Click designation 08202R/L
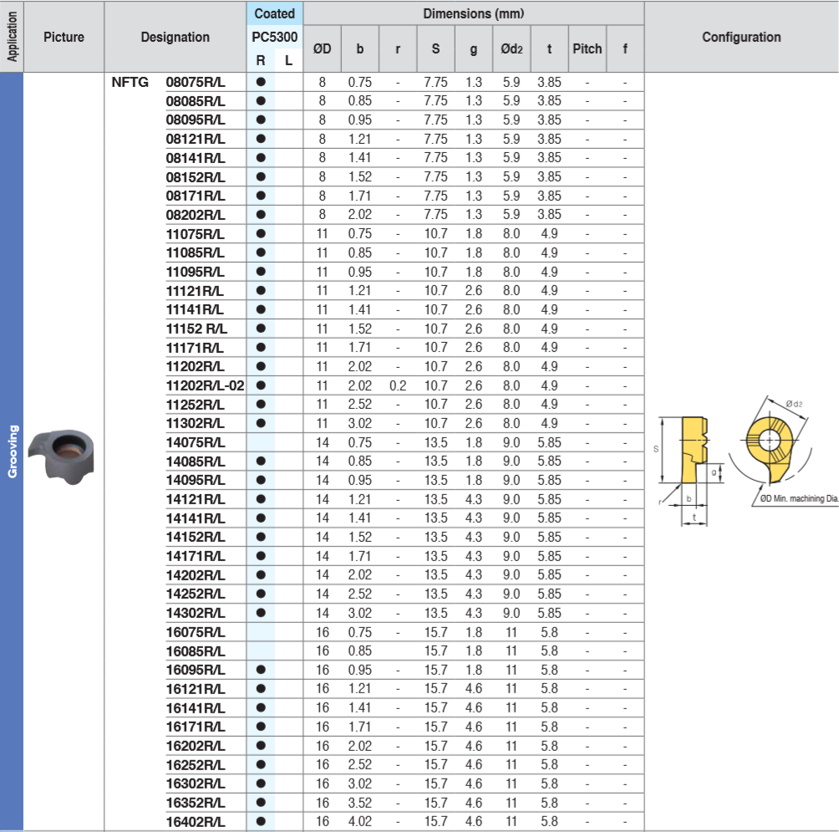The image size is (839, 832). coord(196,215)
